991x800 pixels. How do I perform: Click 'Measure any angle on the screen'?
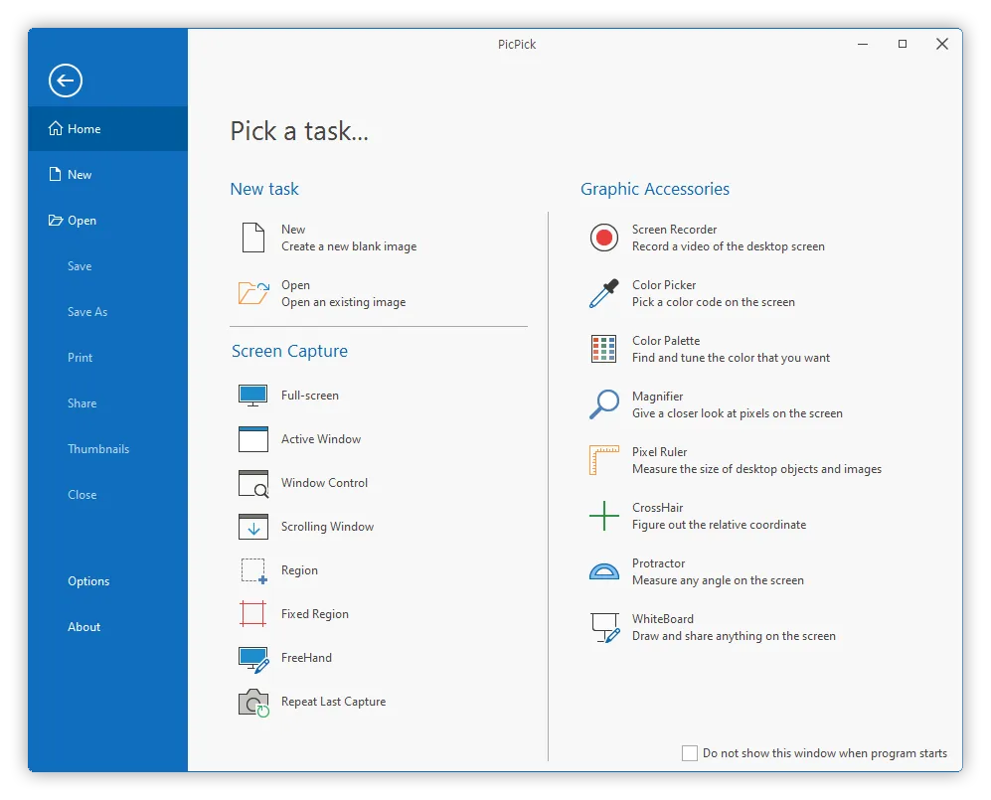point(718,580)
